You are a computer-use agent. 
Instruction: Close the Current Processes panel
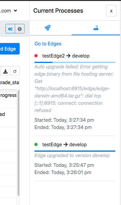tap(111, 11)
